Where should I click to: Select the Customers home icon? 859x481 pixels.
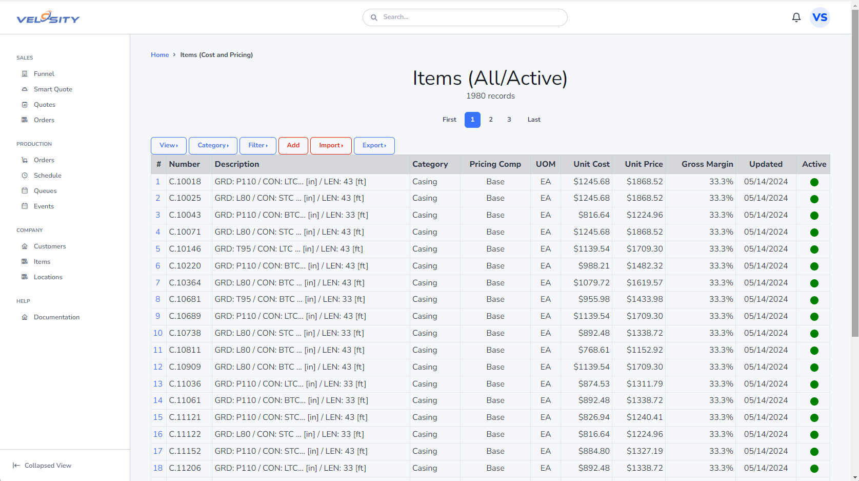[x=25, y=246]
